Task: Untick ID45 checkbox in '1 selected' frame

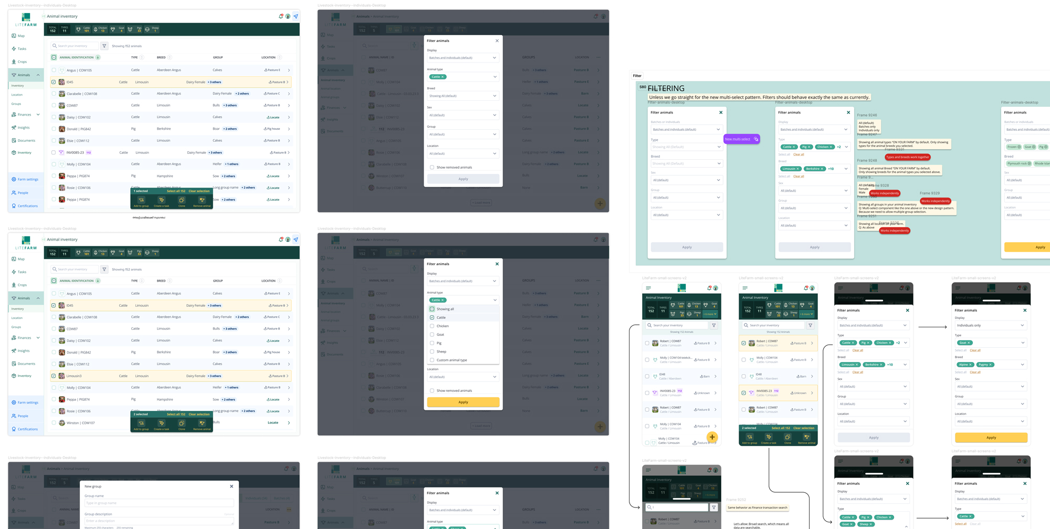Action: pos(54,82)
